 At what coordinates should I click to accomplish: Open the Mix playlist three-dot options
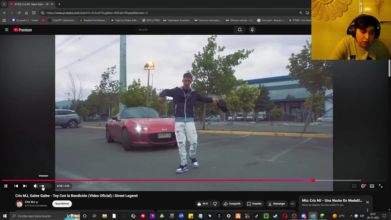pyautogui.click(x=367, y=210)
